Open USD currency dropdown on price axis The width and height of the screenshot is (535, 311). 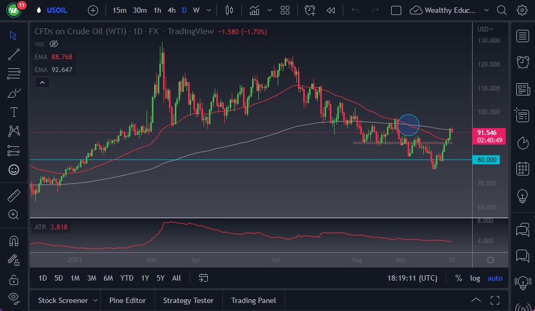[x=485, y=29]
